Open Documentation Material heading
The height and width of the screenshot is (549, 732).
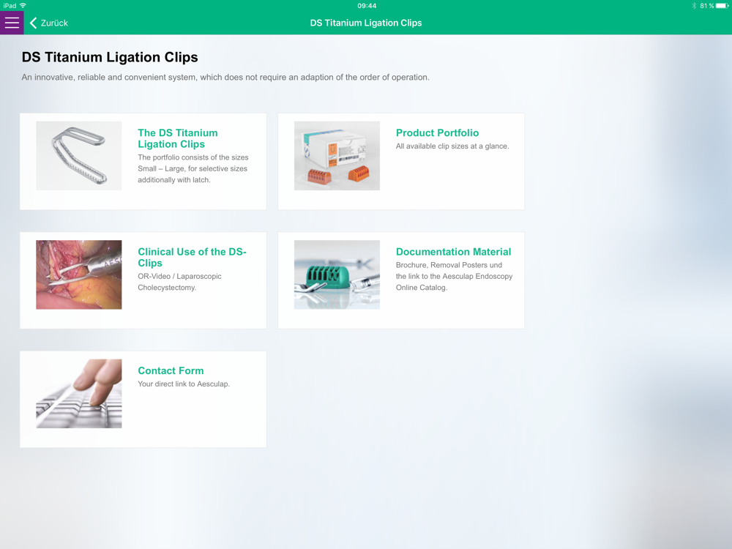[x=453, y=252]
